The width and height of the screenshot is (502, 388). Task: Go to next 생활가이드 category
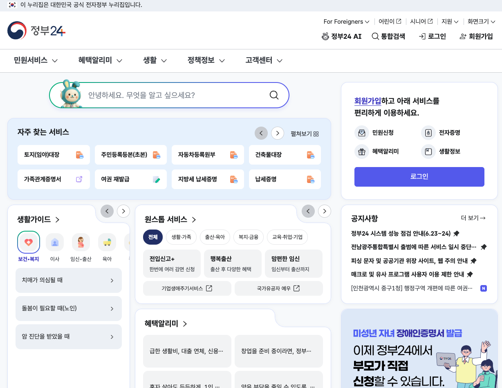point(123,211)
